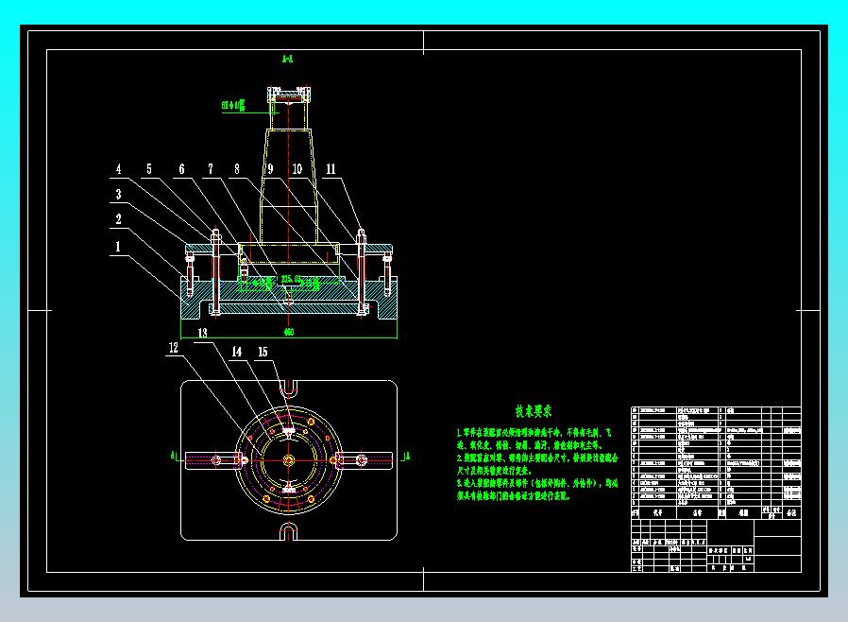Select part balloon number 11
The height and width of the screenshot is (622, 848).
pos(331,169)
